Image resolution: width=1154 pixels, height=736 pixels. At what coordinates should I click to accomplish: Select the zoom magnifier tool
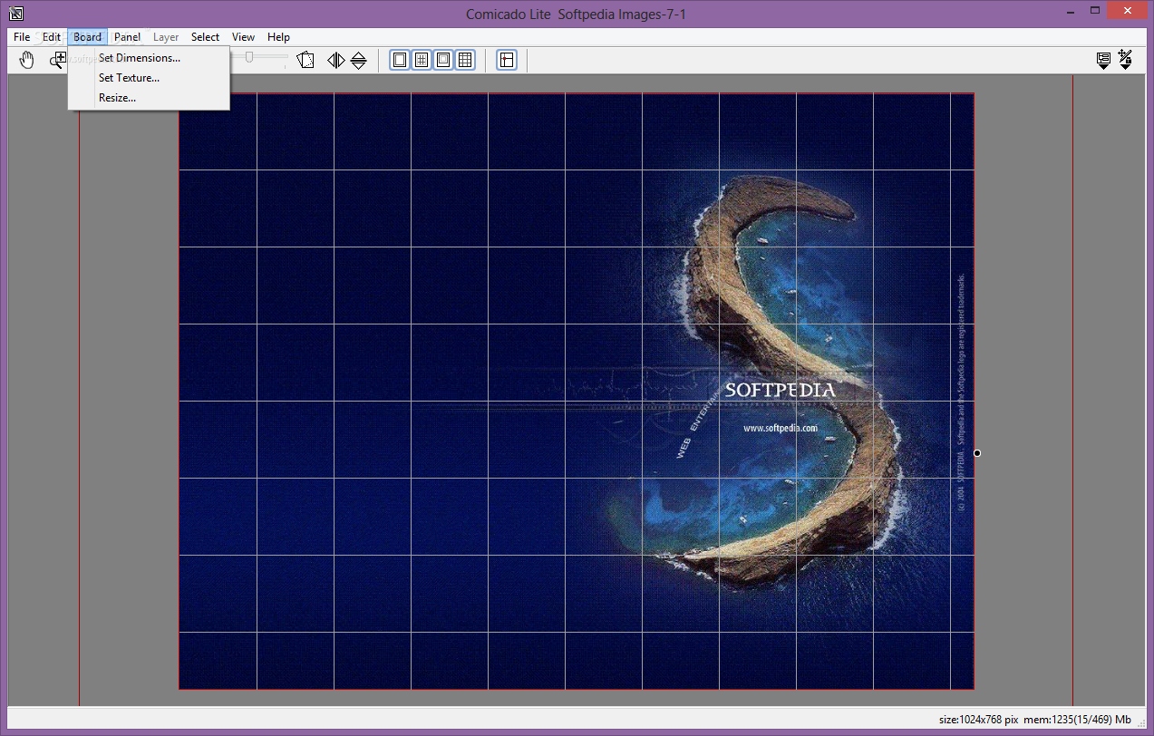(58, 60)
